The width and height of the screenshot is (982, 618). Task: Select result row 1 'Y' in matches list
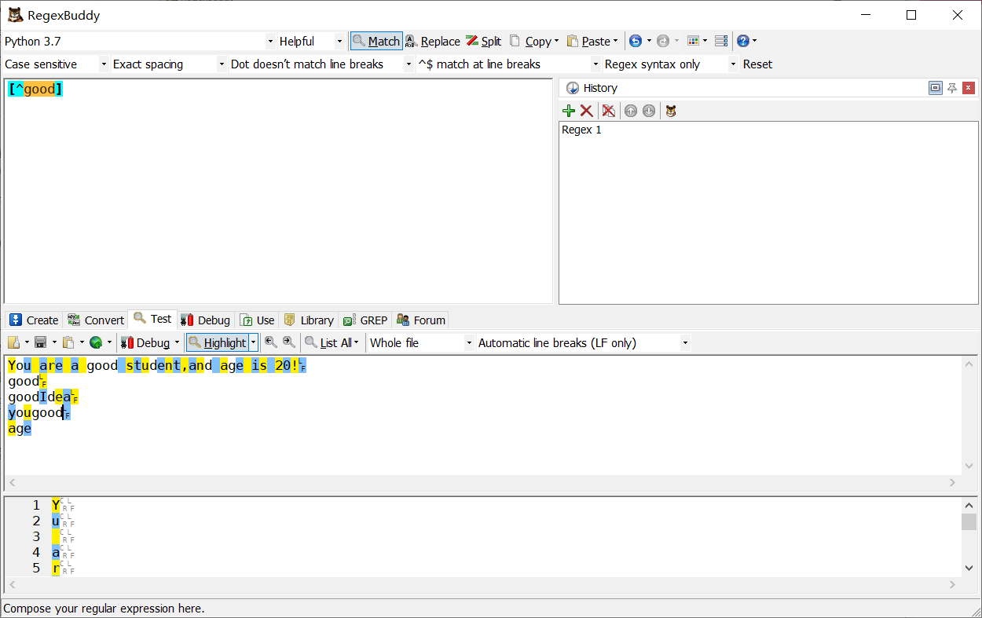click(x=55, y=506)
